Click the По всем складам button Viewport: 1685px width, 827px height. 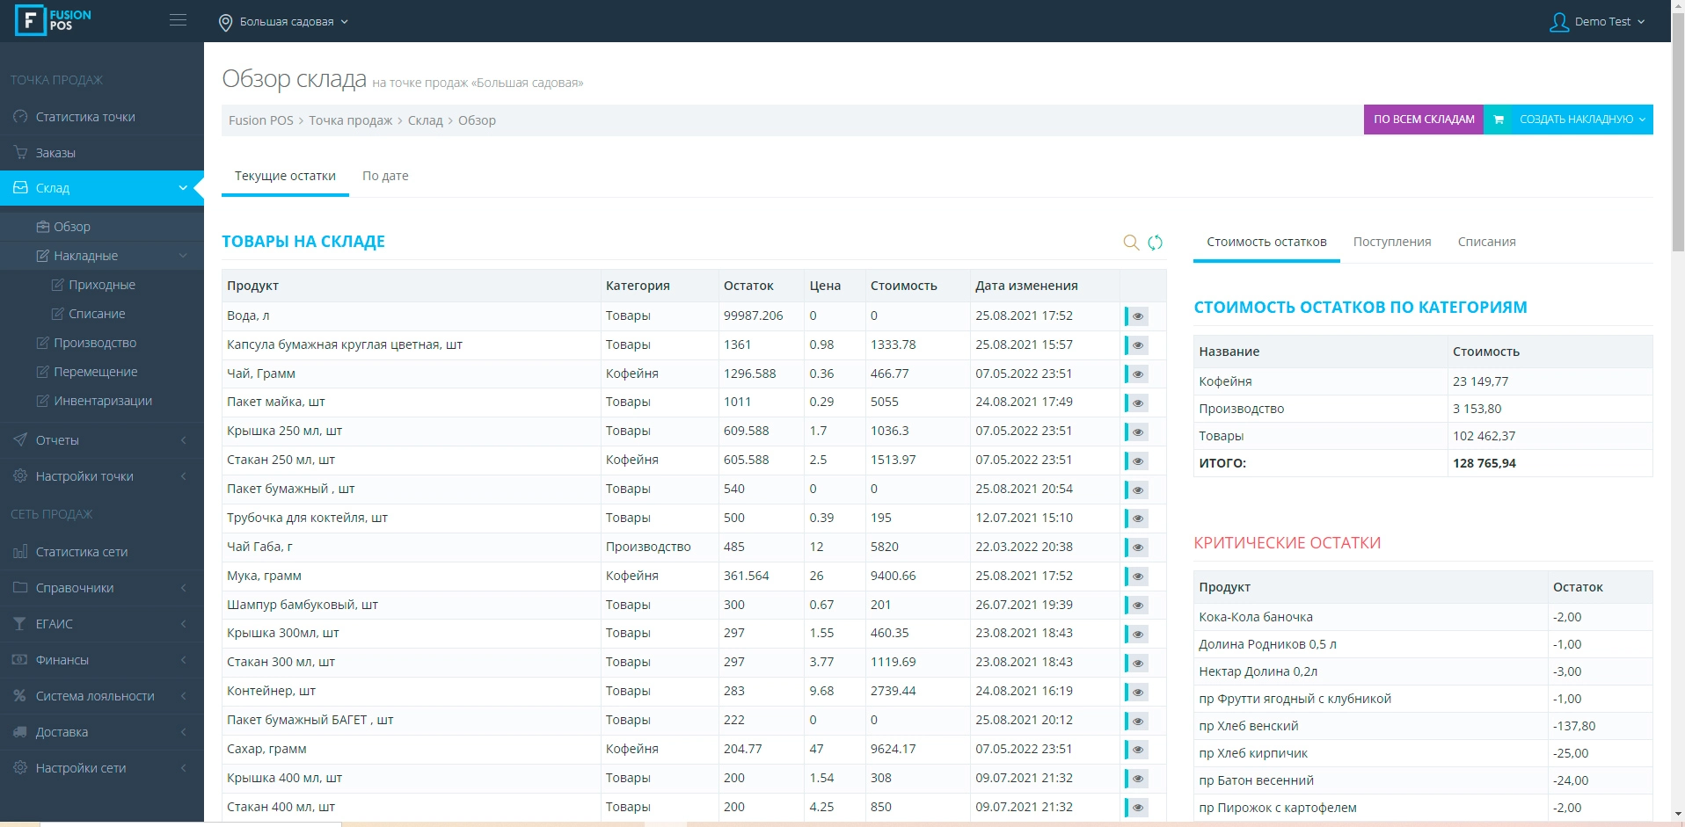1423,120
